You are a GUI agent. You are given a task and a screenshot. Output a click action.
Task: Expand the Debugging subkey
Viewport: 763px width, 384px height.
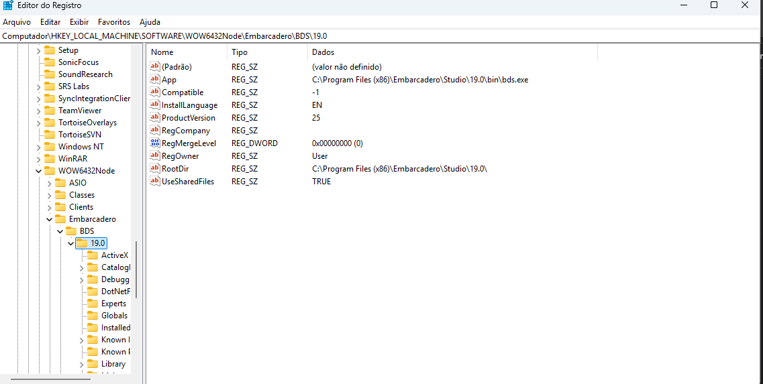click(82, 279)
